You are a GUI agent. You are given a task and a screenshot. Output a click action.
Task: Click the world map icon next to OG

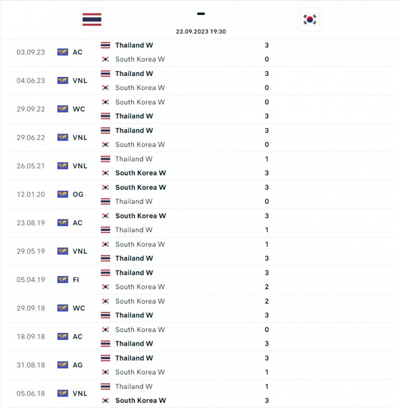[63, 194]
